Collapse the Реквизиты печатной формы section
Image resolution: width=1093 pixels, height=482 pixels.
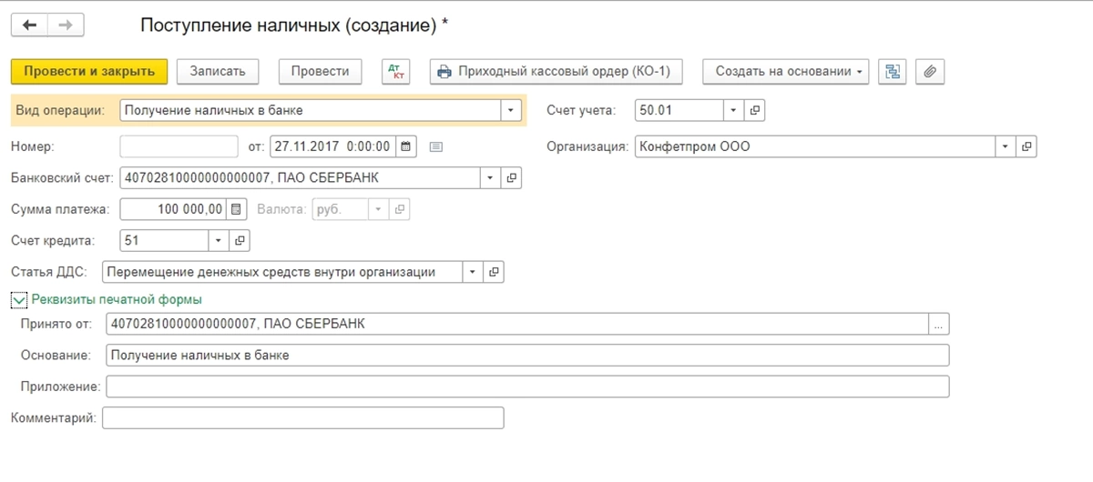(x=18, y=299)
